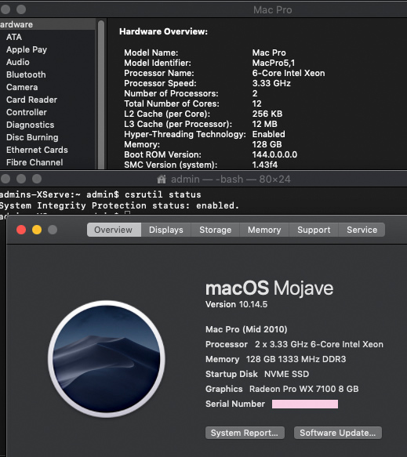407x457 pixels.
Task: Click the SMC Version value 1.43f4
Action: pos(265,165)
